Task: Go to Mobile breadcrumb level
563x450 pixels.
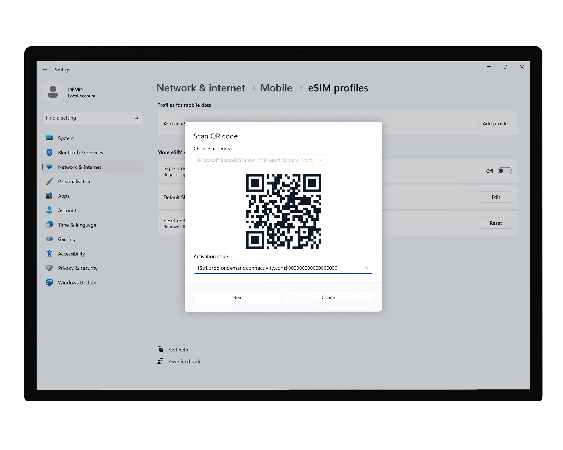Action: (x=276, y=88)
